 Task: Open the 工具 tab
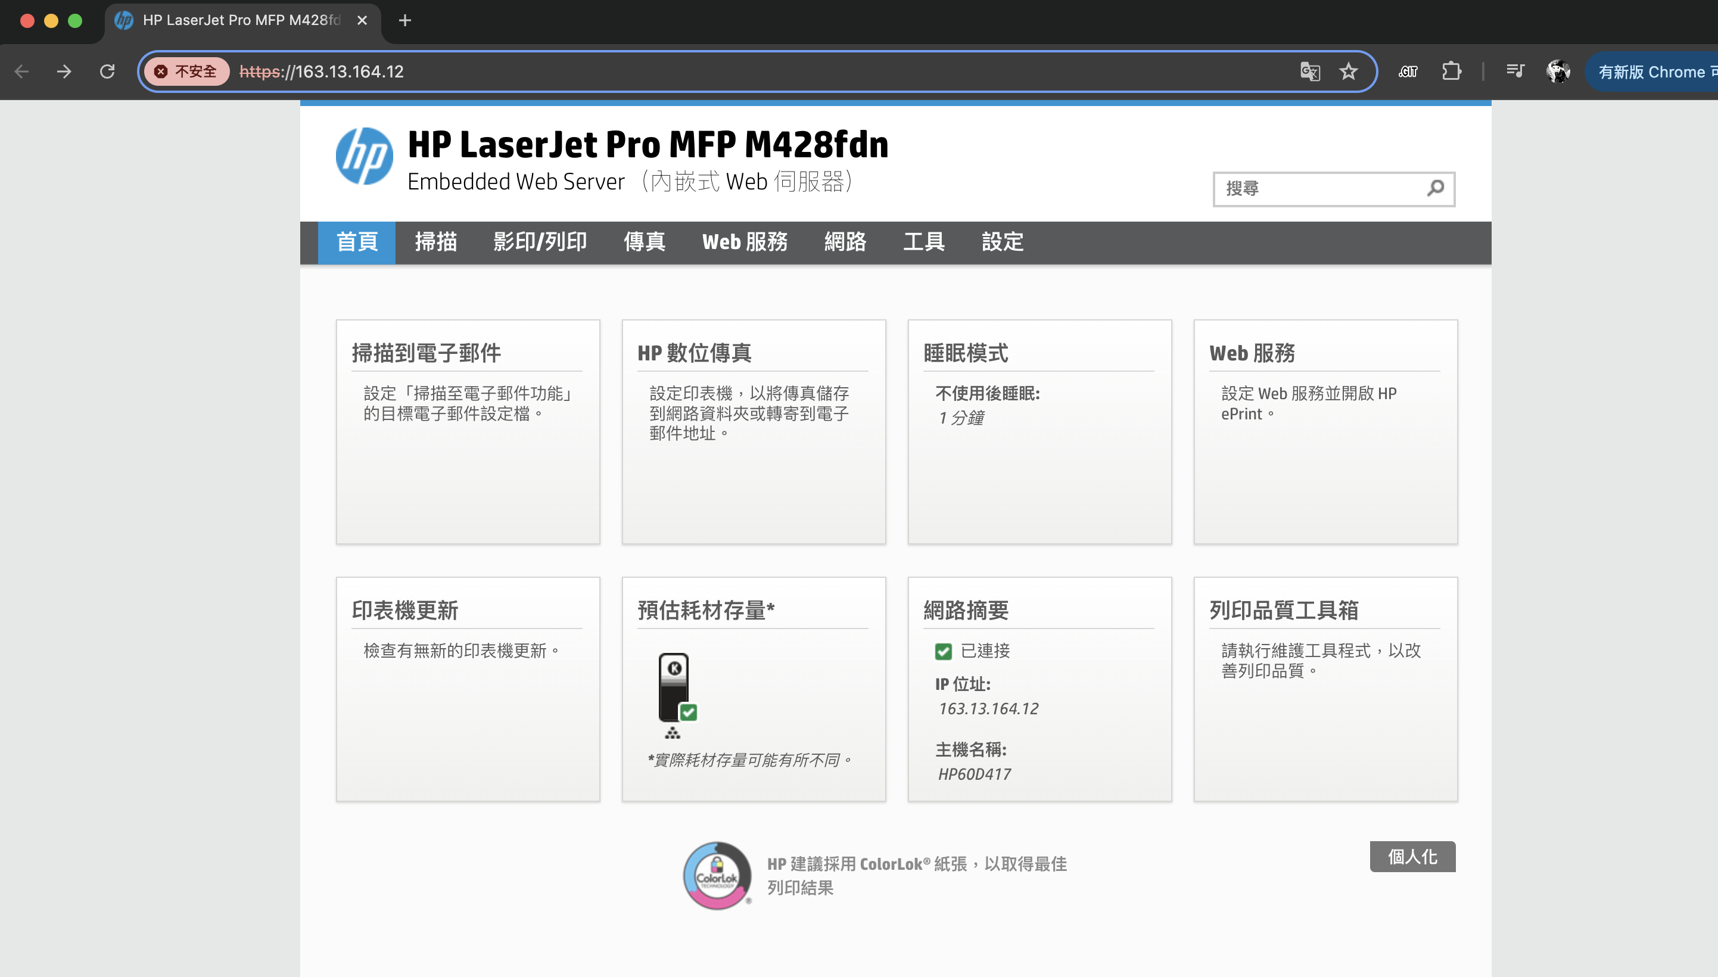(924, 242)
